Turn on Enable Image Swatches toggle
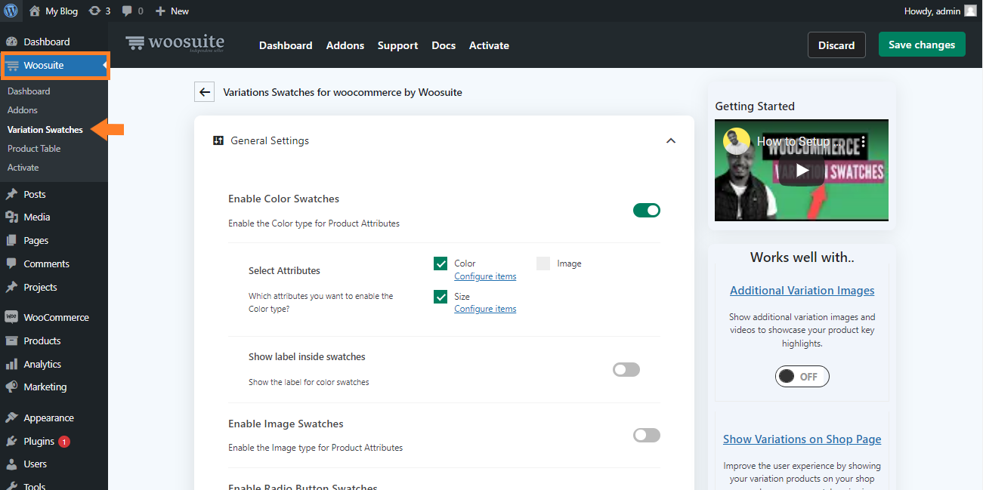983x490 pixels. point(647,435)
